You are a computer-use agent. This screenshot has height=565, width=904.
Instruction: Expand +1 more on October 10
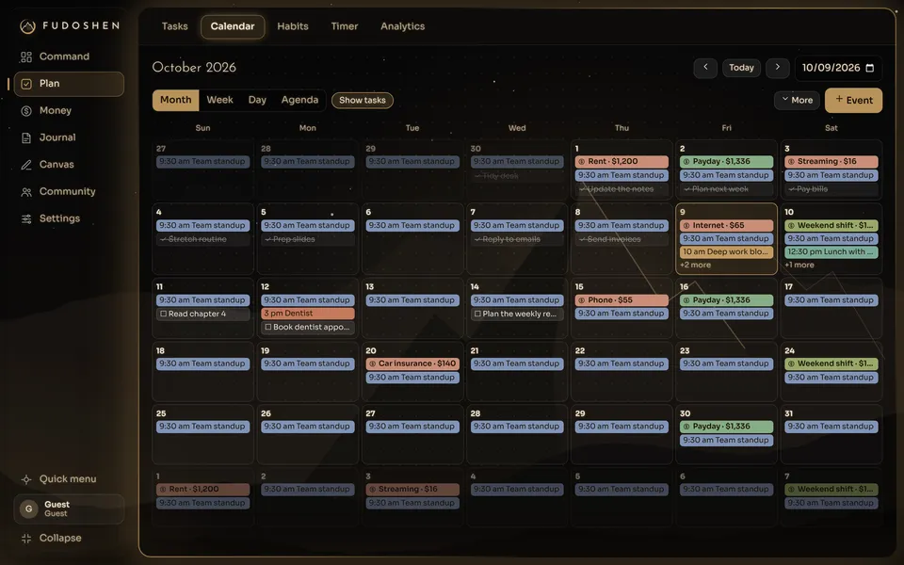pyautogui.click(x=799, y=265)
